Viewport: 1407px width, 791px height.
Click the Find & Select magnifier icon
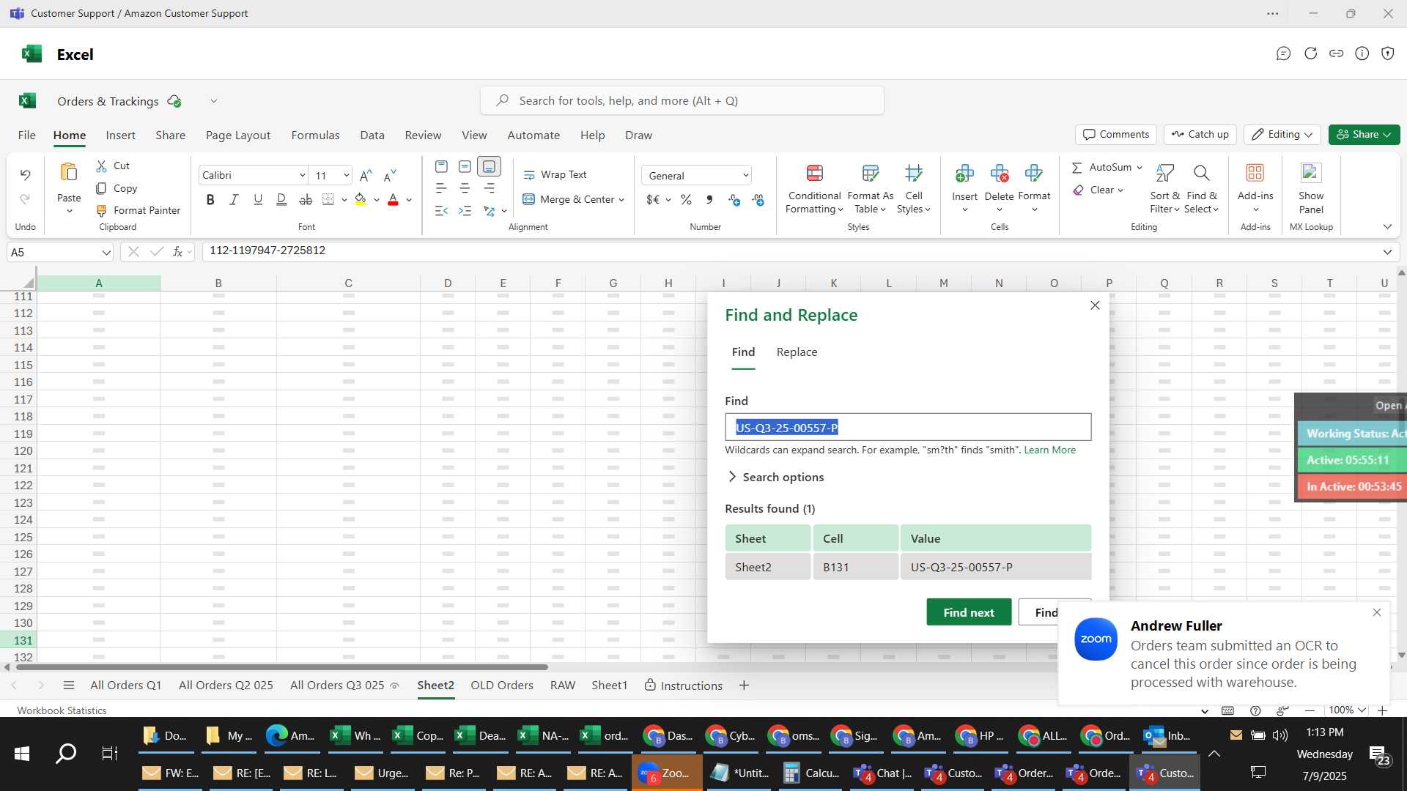pos(1201,174)
